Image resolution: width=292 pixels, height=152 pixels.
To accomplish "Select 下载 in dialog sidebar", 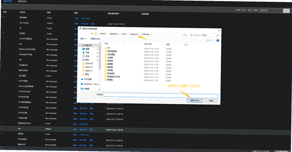I will [x=87, y=53].
